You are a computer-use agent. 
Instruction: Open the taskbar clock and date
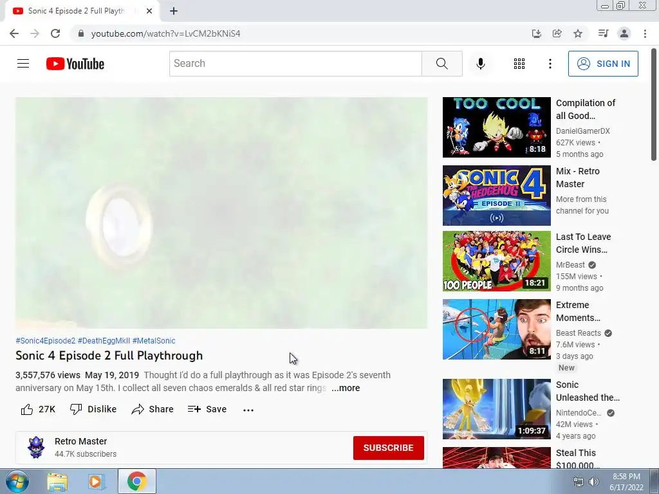(x=626, y=482)
